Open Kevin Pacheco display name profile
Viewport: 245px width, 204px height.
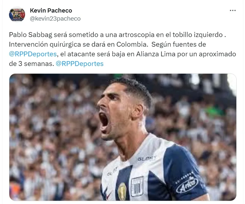point(51,11)
